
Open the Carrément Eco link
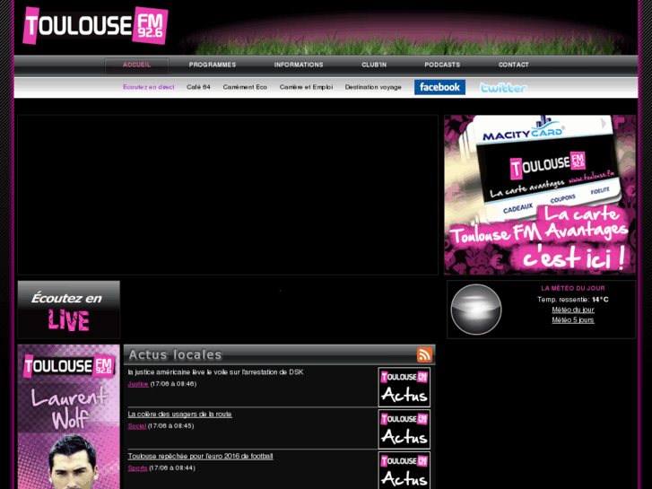pyautogui.click(x=245, y=87)
